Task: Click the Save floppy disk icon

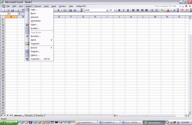Action: tap(12, 10)
